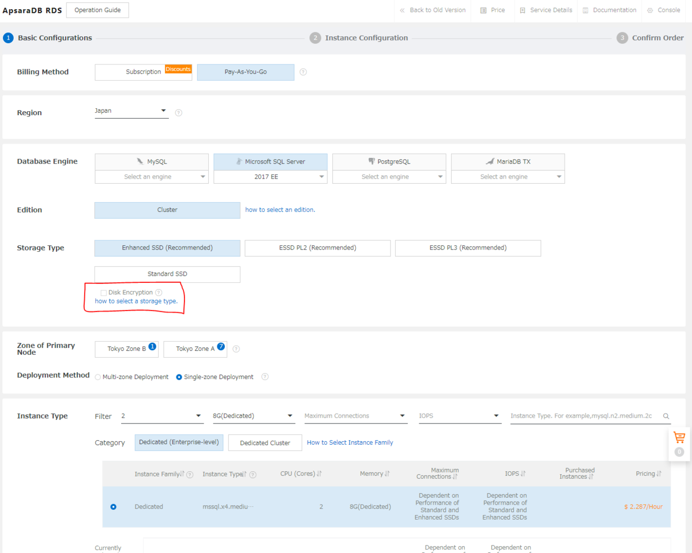Choose Pay-As-You-Go billing method
Image resolution: width=692 pixels, height=553 pixels.
246,72
